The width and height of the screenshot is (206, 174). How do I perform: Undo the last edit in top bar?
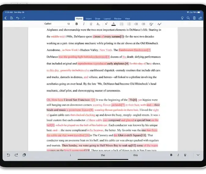[x=18, y=18]
